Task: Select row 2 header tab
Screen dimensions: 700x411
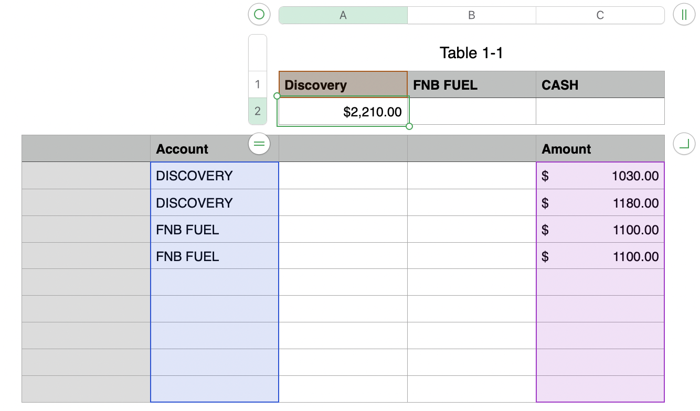Action: pyautogui.click(x=258, y=111)
